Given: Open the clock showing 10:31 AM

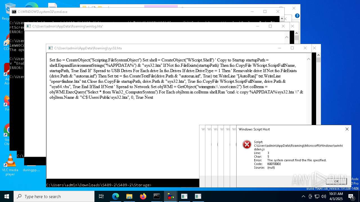Looking at the screenshot, I should point(336,196).
